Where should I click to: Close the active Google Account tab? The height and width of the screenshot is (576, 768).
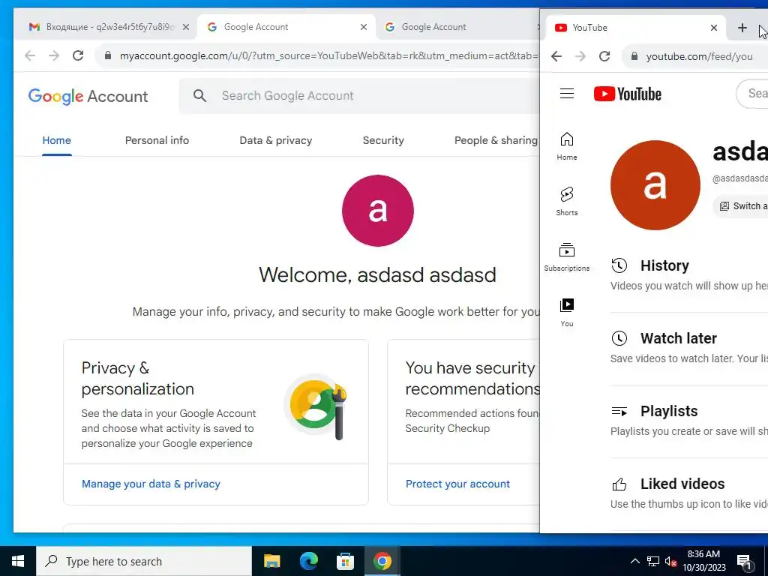(x=364, y=27)
